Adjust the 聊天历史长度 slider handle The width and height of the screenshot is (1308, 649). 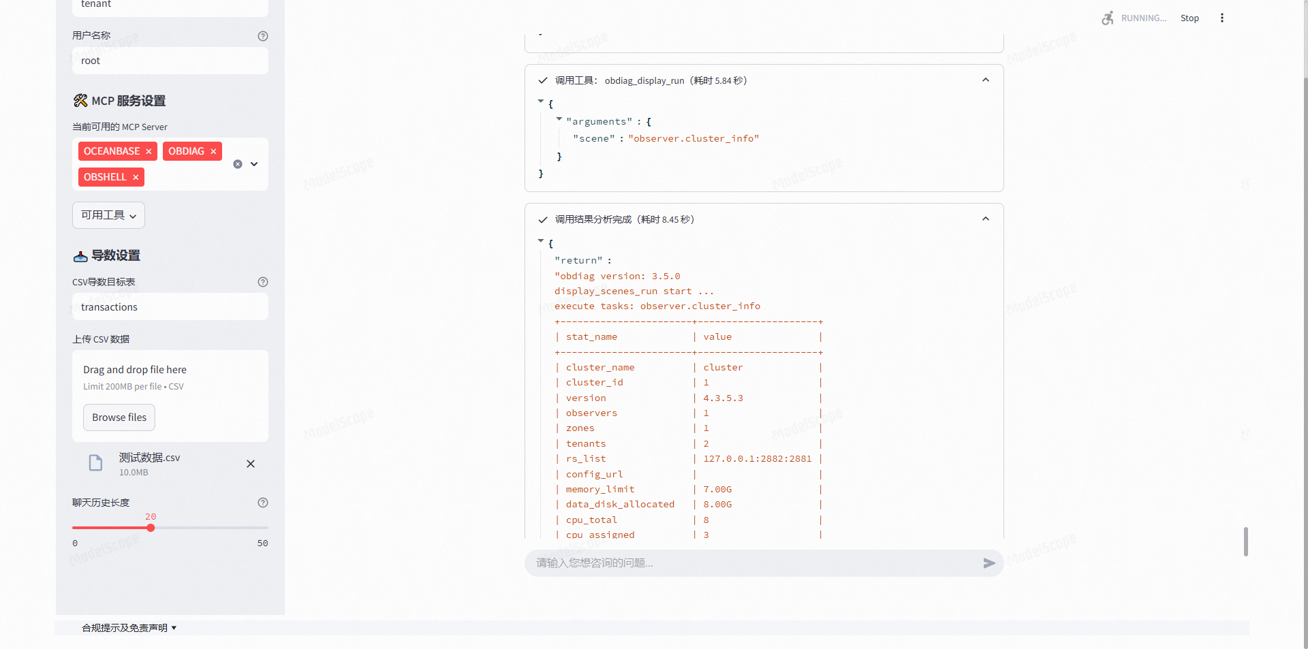point(151,528)
